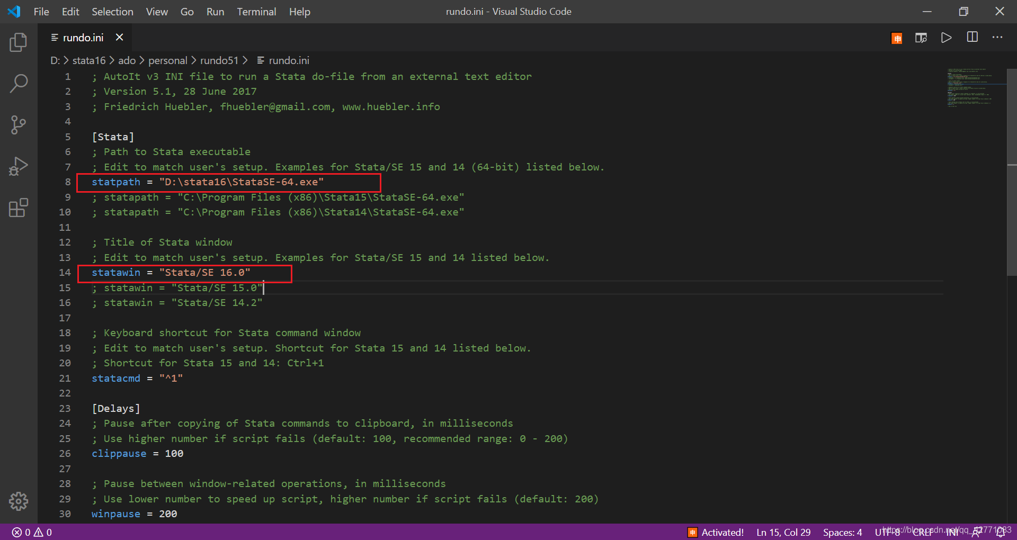Open the Explorer view in the activity bar
This screenshot has width=1017, height=540.
(x=19, y=42)
